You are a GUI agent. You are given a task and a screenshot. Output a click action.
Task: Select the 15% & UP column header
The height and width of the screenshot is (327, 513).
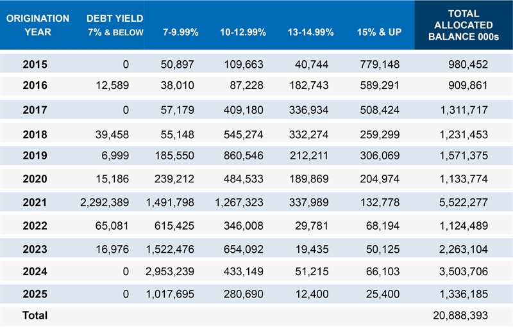pyautogui.click(x=379, y=32)
